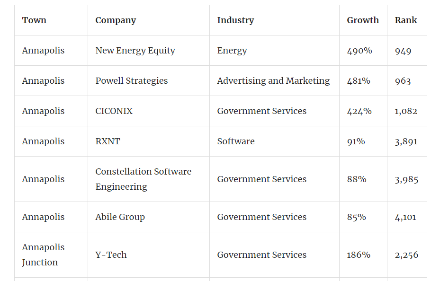
Task: Click the Abile Group company name
Action: coord(120,217)
